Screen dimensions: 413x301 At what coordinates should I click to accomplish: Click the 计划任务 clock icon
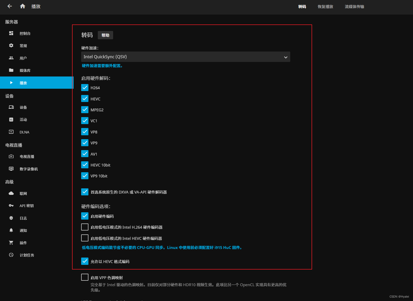point(11,255)
